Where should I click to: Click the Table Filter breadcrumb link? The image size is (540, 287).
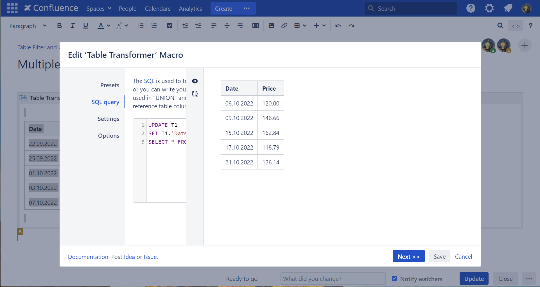pos(39,47)
